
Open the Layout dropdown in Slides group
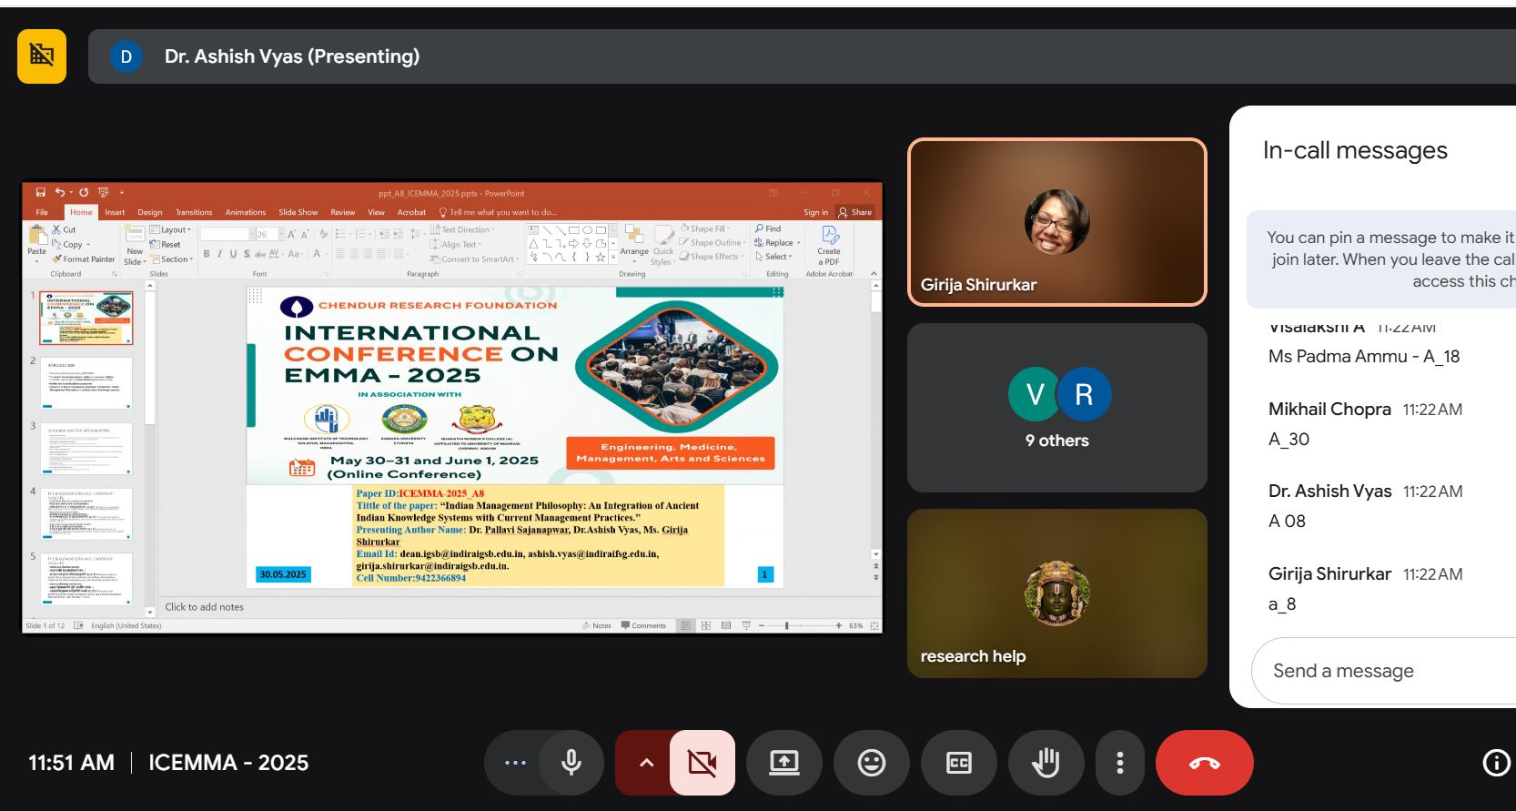point(171,229)
